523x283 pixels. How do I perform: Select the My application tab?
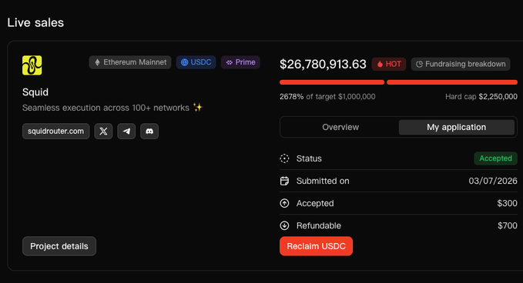point(456,127)
